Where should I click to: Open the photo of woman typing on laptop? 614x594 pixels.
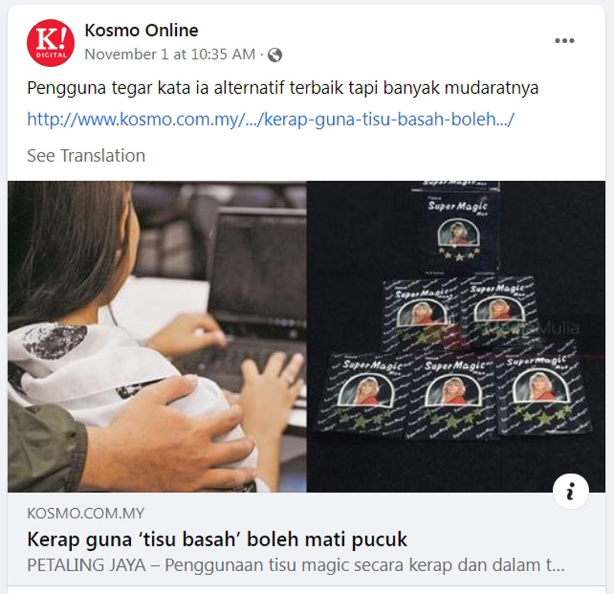pos(157,337)
